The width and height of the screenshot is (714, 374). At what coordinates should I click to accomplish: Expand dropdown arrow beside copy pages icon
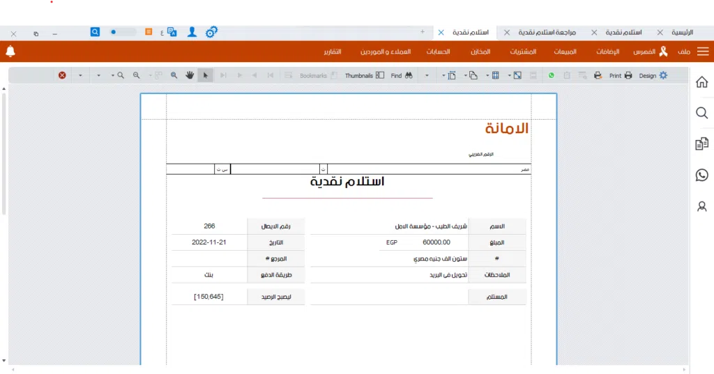click(x=465, y=75)
